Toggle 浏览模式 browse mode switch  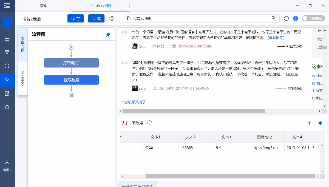[313, 18]
